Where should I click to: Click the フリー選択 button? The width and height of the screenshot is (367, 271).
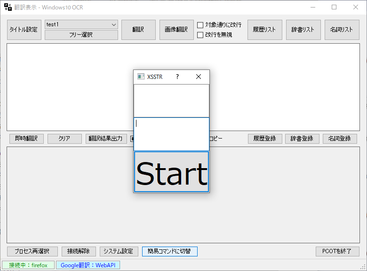(81, 35)
